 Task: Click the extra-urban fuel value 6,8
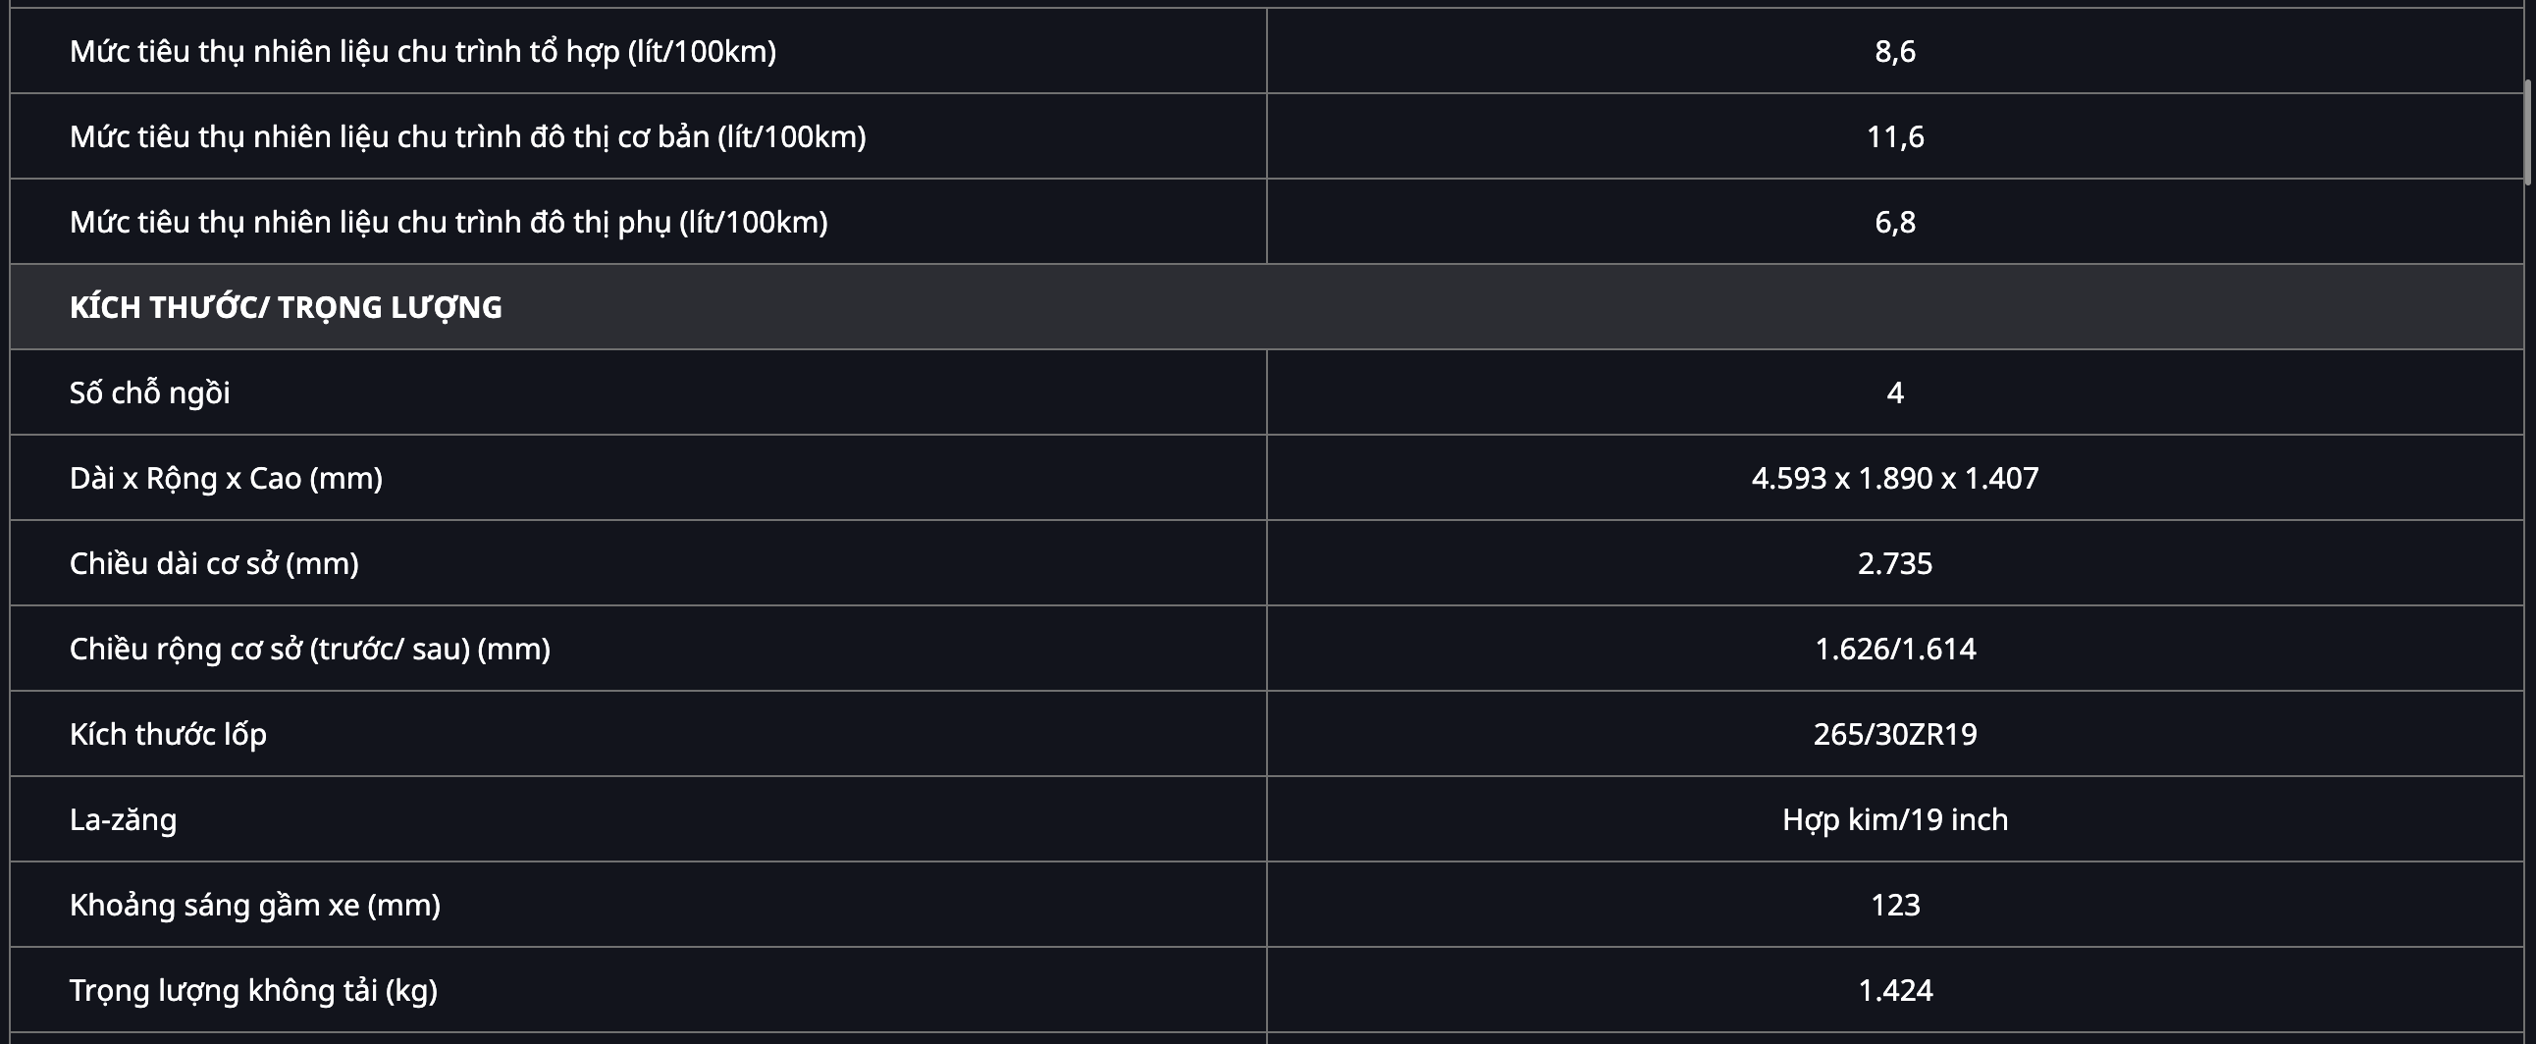tap(1894, 223)
